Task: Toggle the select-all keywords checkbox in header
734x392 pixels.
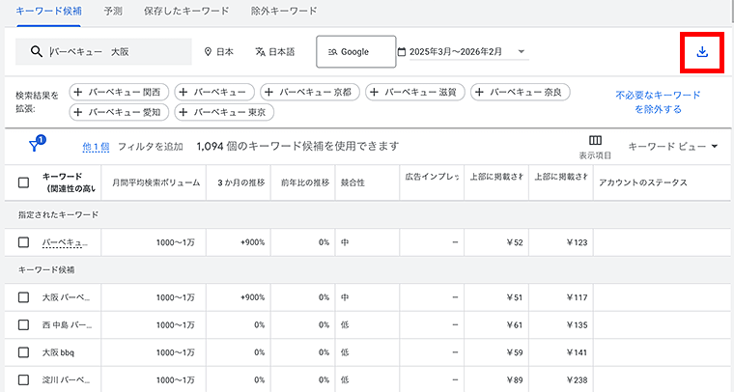Action: 23,182
